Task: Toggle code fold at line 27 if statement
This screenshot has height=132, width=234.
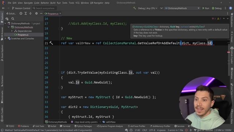Action: coord(60,73)
